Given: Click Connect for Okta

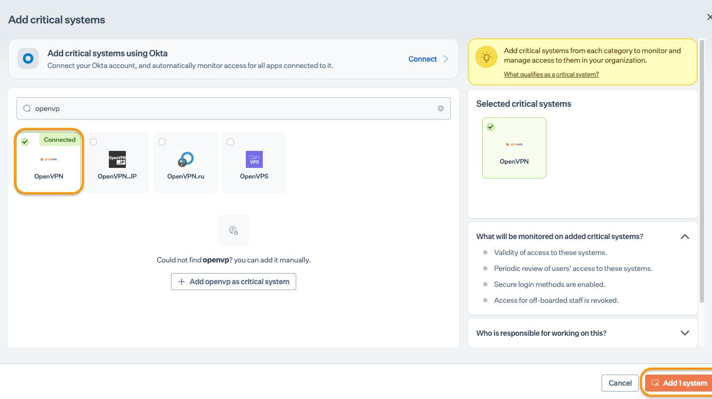Looking at the screenshot, I should click(423, 59).
